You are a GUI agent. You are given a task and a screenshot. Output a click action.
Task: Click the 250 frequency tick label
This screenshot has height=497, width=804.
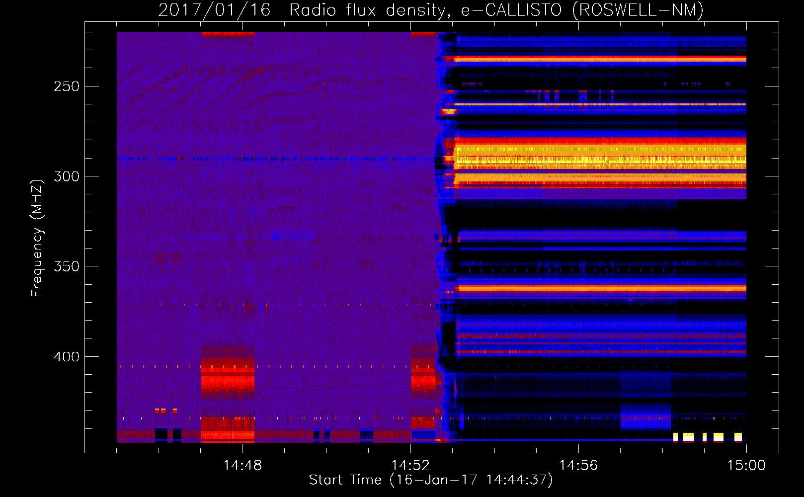pyautogui.click(x=67, y=86)
